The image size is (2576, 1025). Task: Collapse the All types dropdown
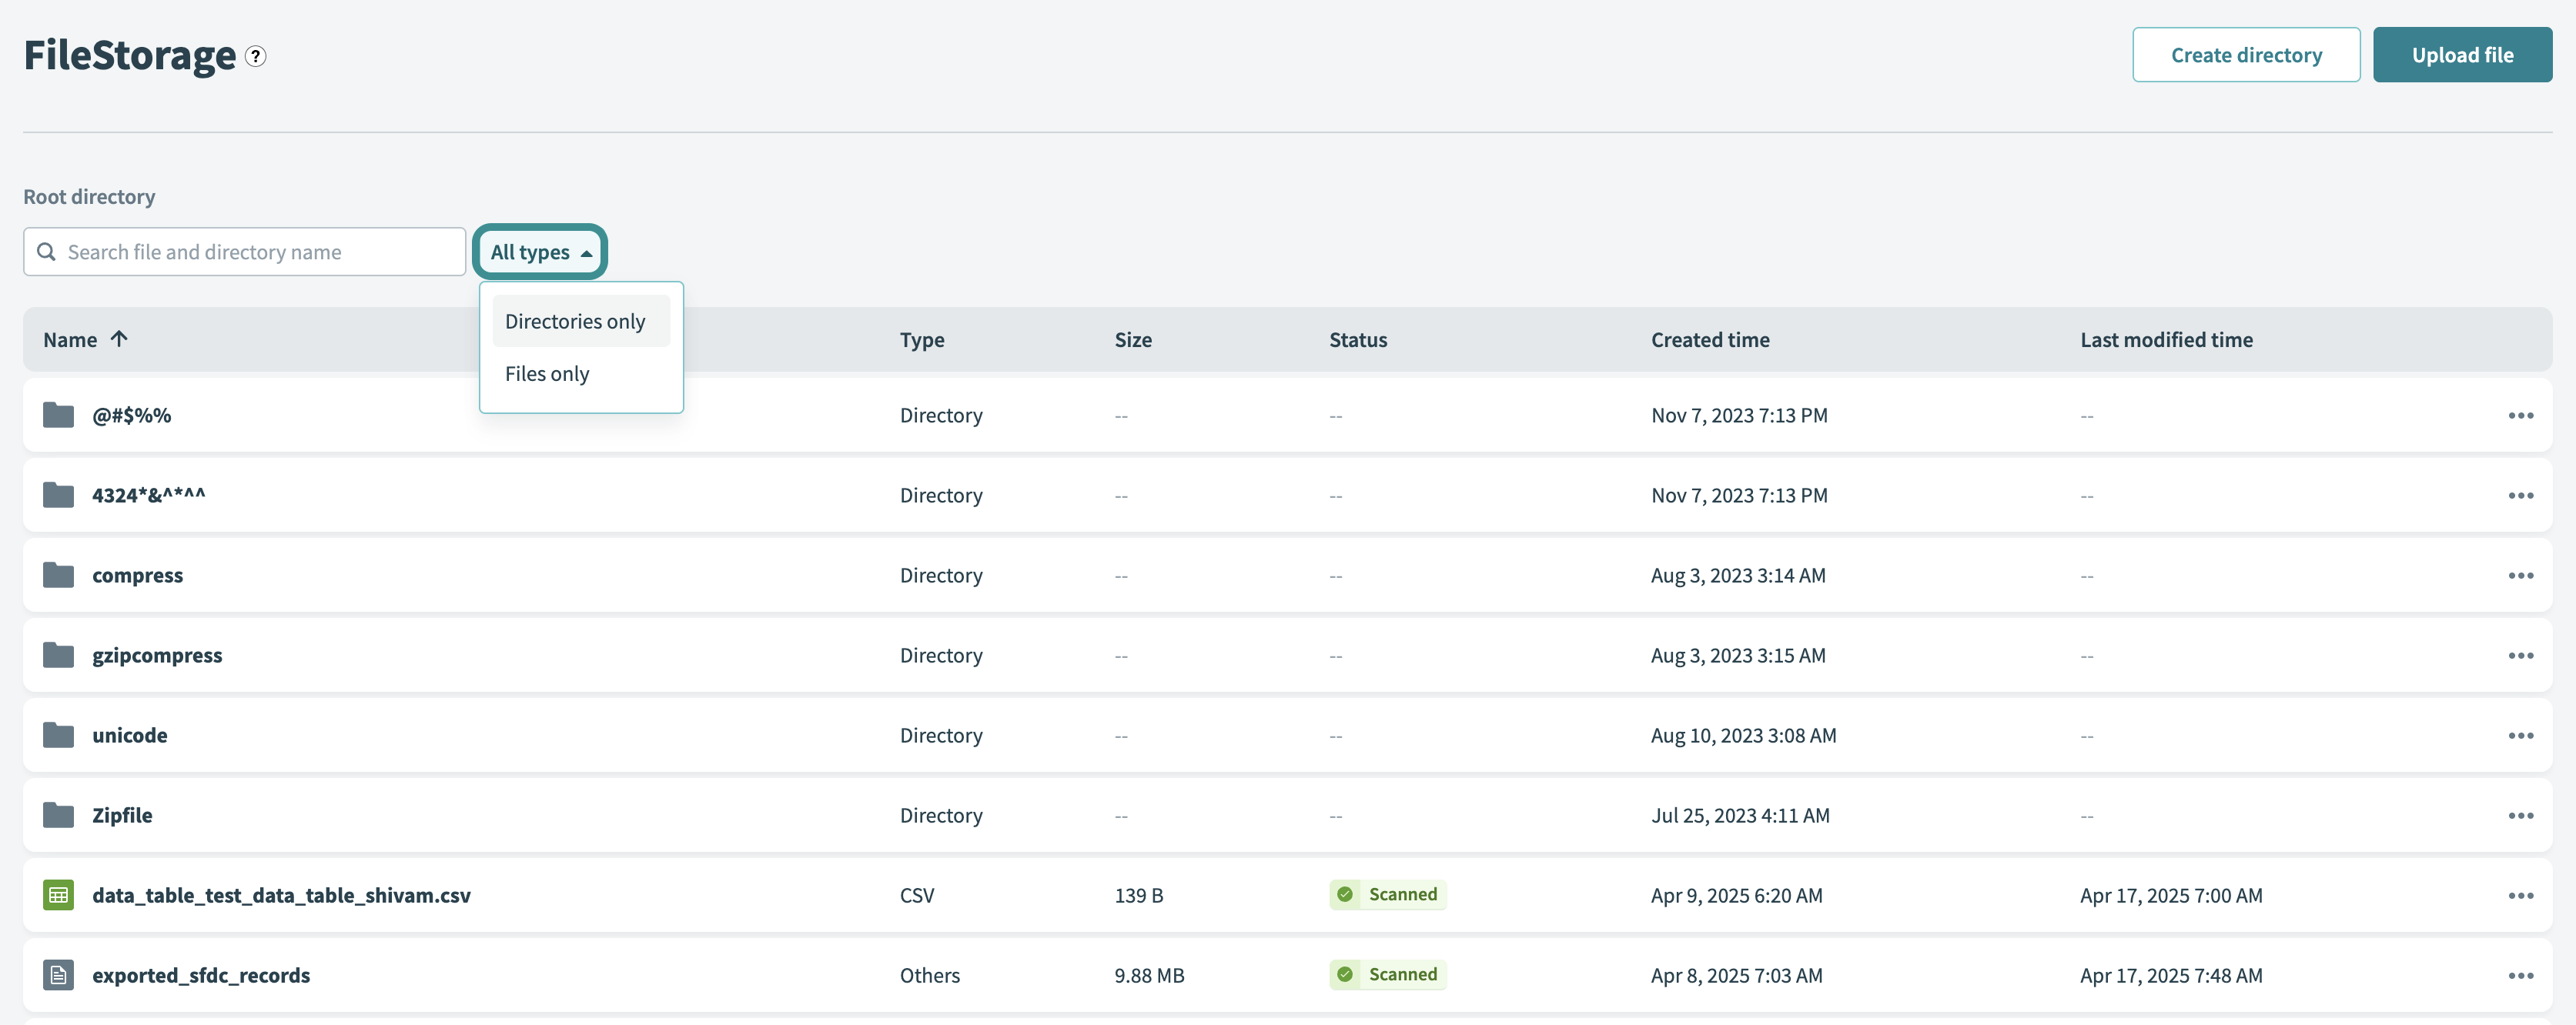point(539,252)
